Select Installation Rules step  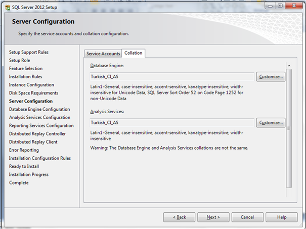click(26, 77)
